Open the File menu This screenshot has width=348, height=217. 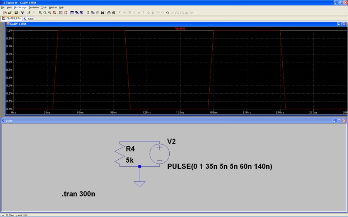[x=3, y=7]
